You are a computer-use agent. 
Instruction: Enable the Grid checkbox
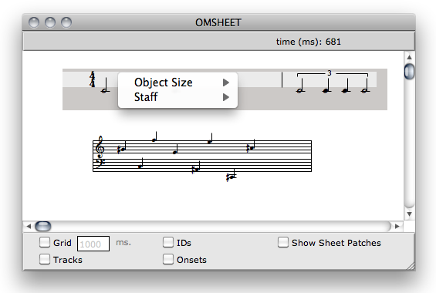click(x=45, y=242)
